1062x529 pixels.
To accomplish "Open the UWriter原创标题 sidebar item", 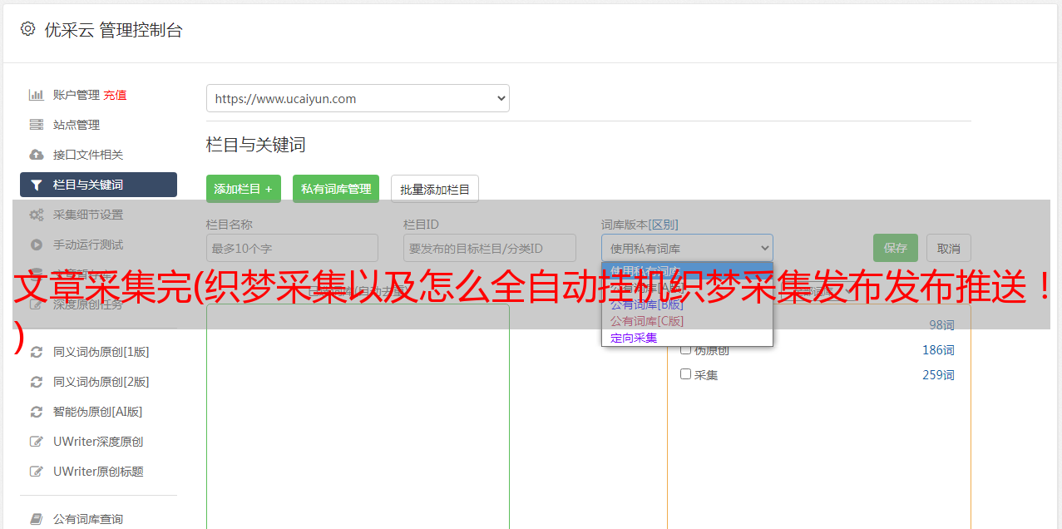I will [x=98, y=472].
